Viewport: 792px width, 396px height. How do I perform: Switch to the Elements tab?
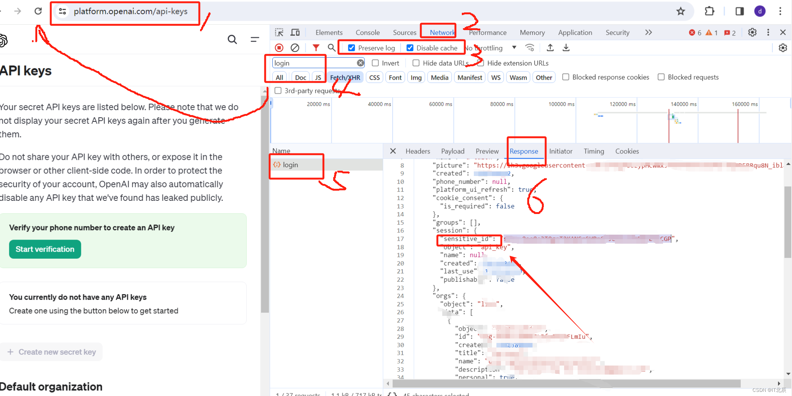(329, 32)
